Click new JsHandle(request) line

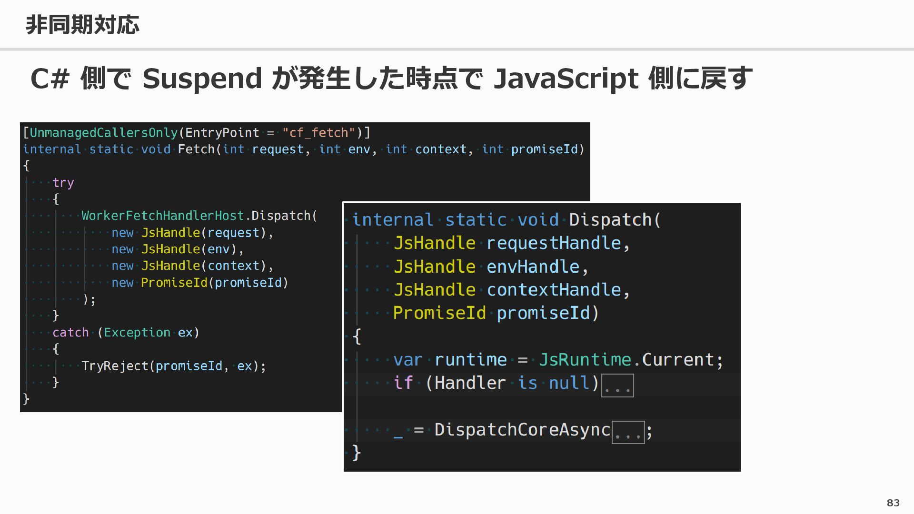192,233
